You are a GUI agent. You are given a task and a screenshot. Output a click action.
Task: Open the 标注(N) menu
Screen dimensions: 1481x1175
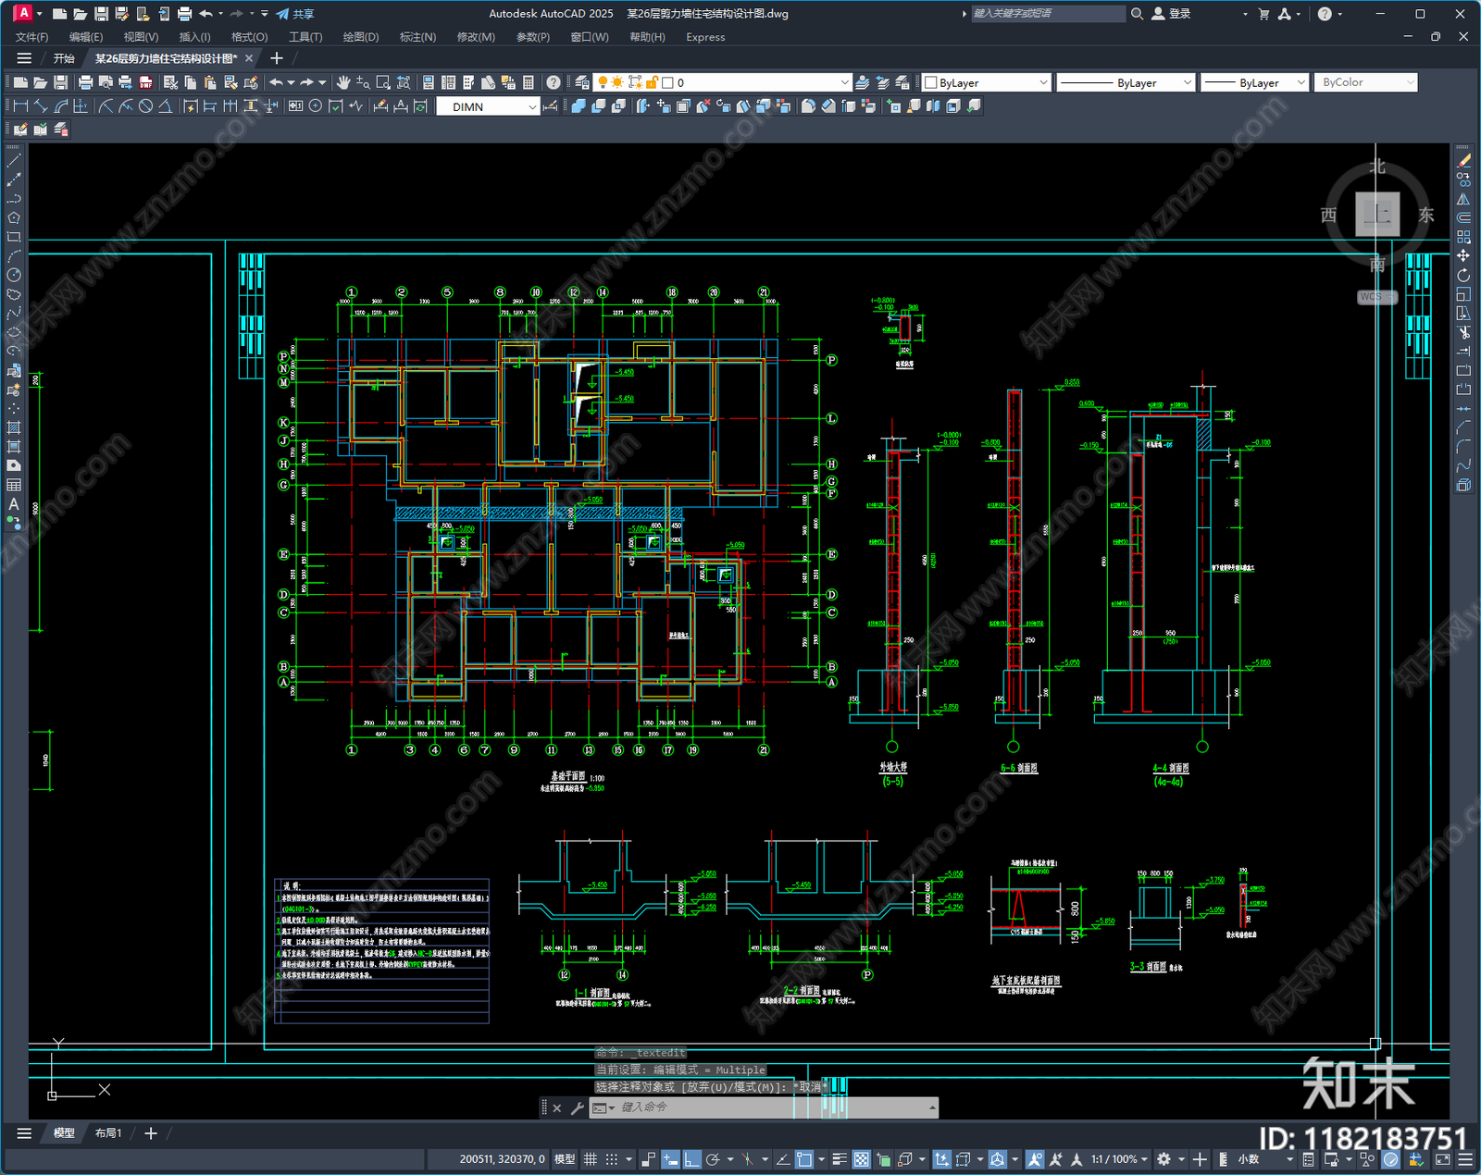click(x=417, y=37)
